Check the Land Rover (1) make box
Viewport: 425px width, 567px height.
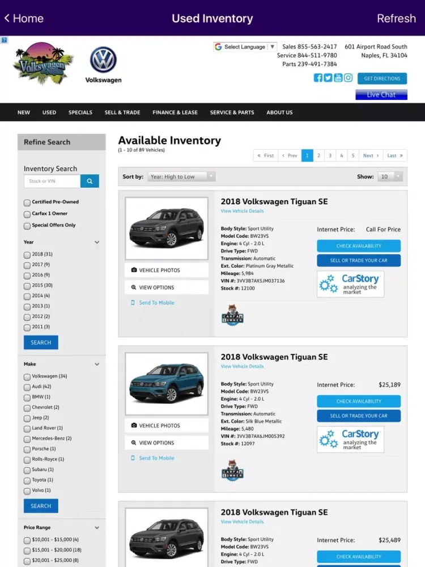coord(27,429)
